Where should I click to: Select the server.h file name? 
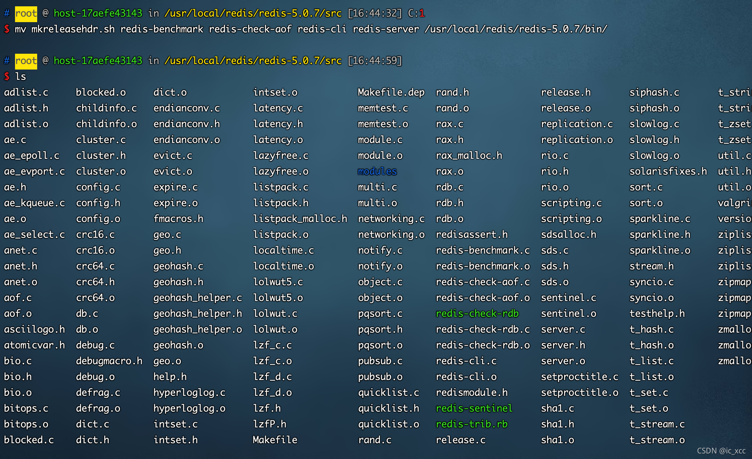563,345
